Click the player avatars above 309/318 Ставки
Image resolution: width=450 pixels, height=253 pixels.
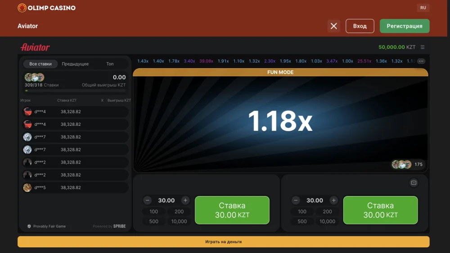click(x=34, y=77)
